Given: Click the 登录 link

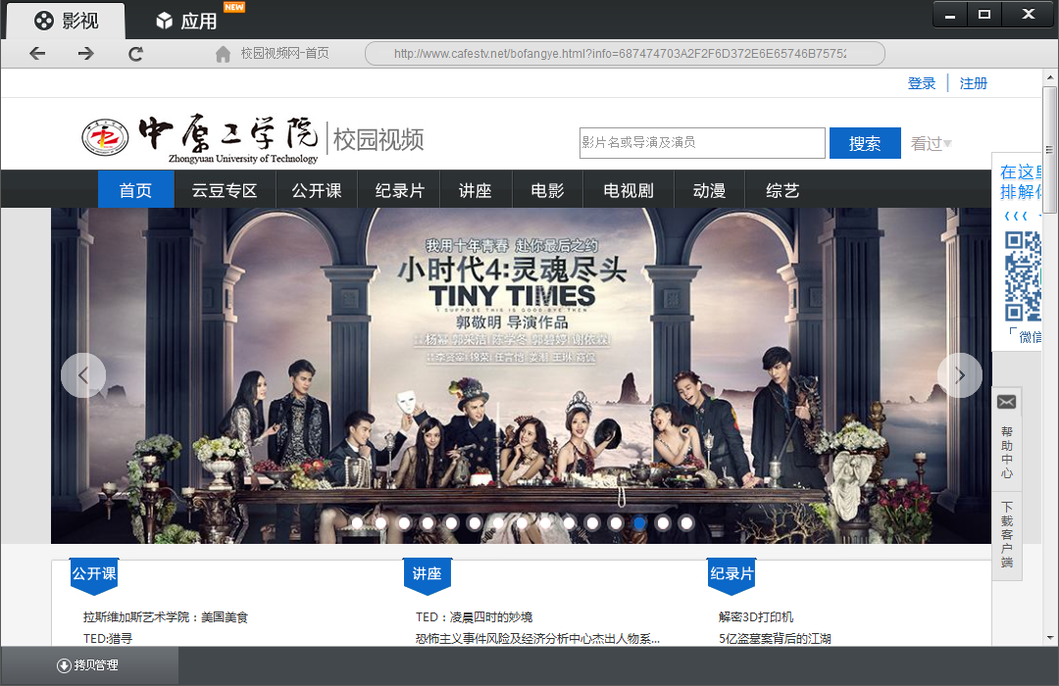Looking at the screenshot, I should 921,83.
